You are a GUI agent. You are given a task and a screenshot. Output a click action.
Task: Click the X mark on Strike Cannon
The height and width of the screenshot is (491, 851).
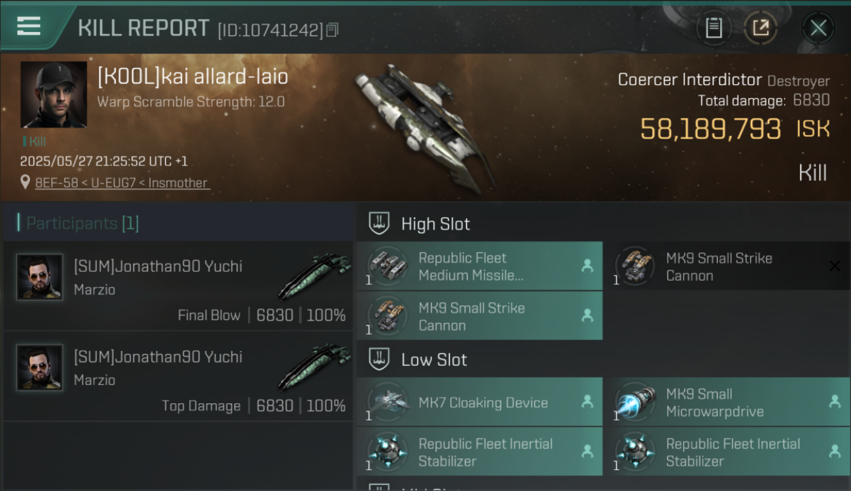(x=835, y=266)
